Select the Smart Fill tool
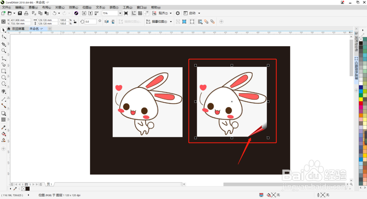This screenshot has height=199, width=367. point(4,140)
